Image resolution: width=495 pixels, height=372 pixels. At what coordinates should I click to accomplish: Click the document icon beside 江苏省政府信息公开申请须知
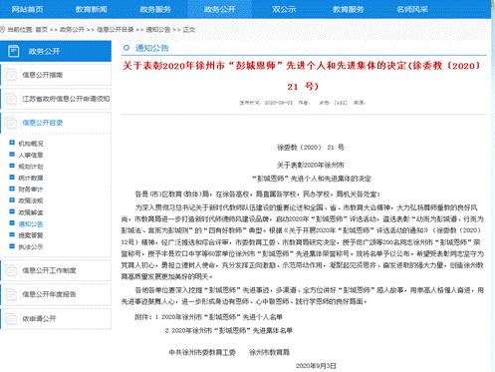pyautogui.click(x=11, y=99)
